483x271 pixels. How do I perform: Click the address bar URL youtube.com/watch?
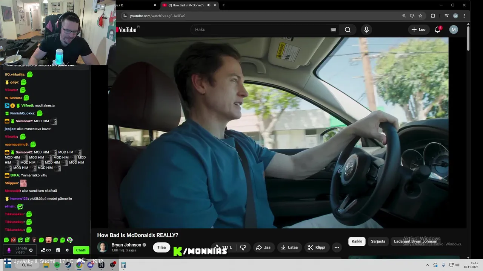(158, 16)
